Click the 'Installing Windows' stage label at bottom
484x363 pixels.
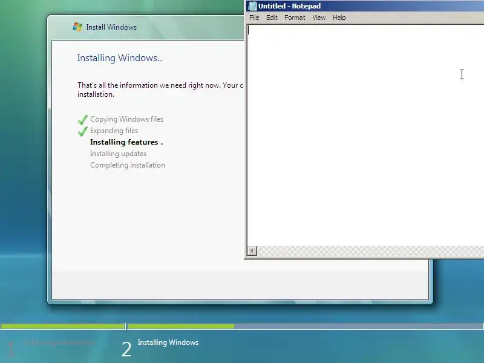(168, 342)
